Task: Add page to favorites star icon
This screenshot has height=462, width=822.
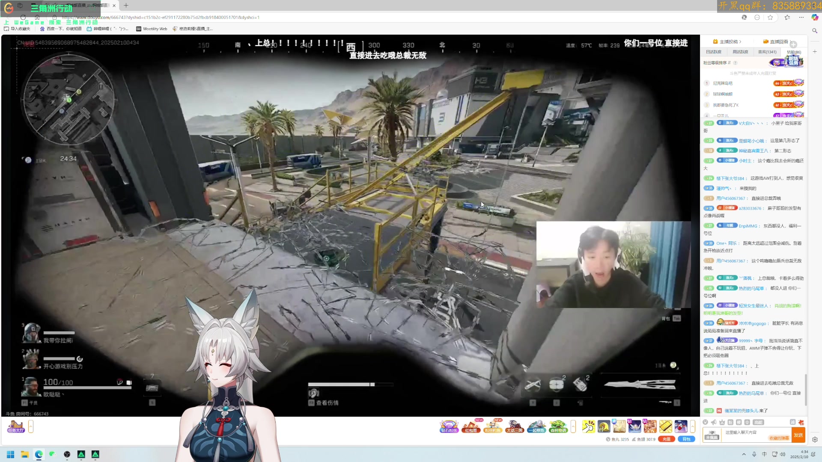Action: pyautogui.click(x=770, y=18)
